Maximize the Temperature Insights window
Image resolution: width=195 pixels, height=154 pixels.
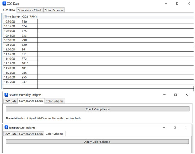point(175,128)
